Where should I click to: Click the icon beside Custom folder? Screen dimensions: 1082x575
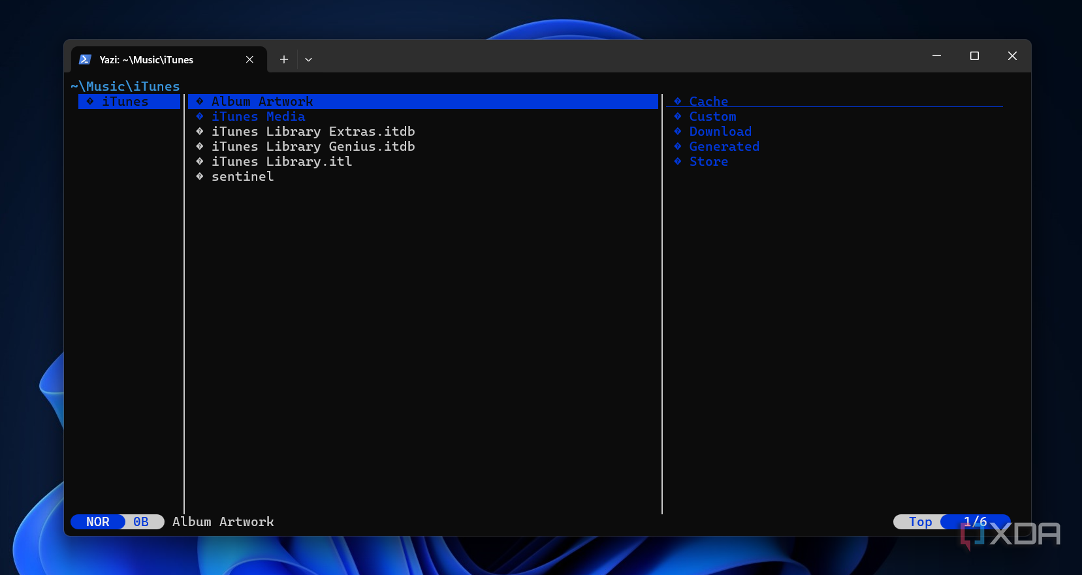point(678,116)
